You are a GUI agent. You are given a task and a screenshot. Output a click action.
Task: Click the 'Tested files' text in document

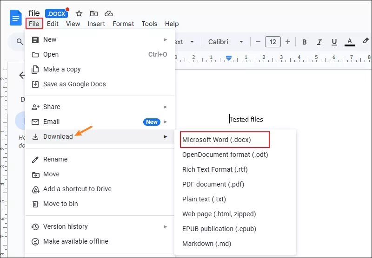click(x=246, y=119)
